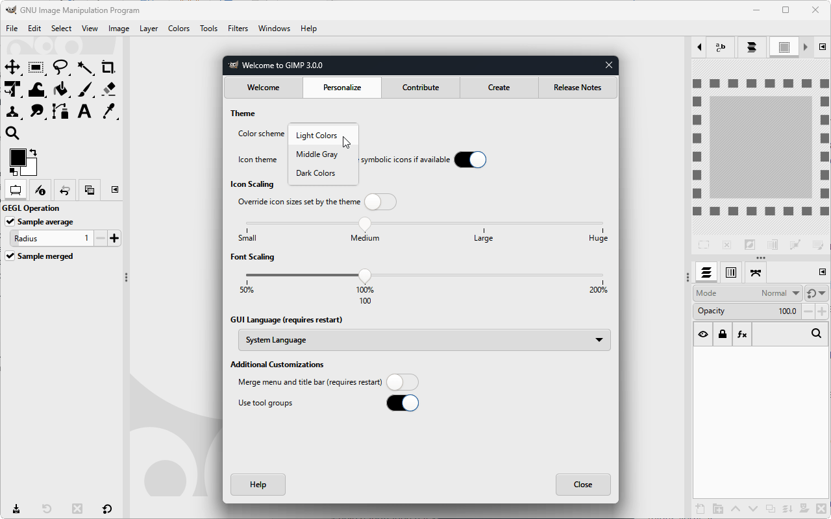Disable Use tool groups switch
This screenshot has width=831, height=519.
tap(403, 403)
